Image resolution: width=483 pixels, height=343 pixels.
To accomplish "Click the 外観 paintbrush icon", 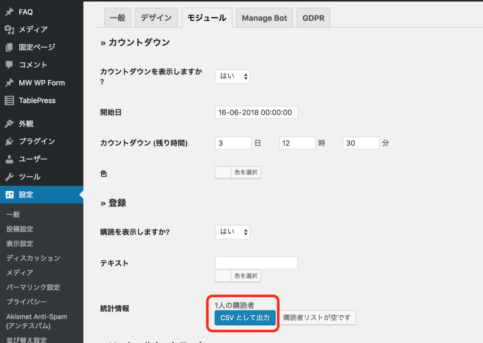I will (9, 124).
